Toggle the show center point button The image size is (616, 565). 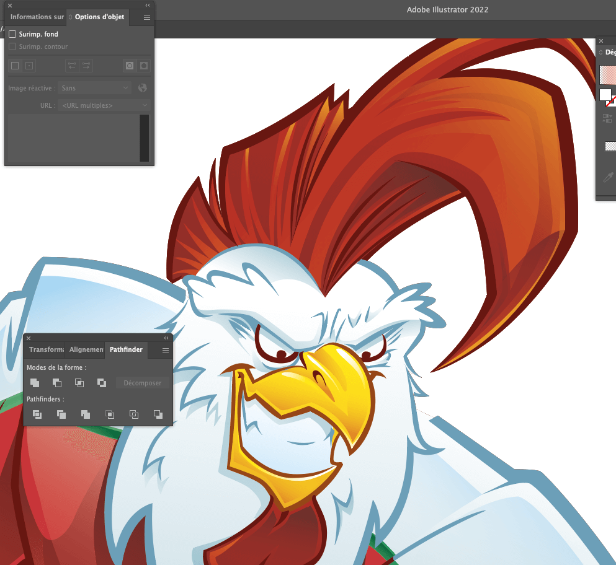tap(29, 66)
